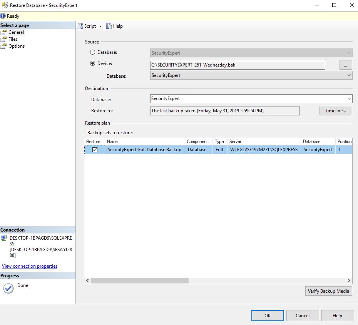
Task: Click the Restore column header
Action: click(94, 142)
